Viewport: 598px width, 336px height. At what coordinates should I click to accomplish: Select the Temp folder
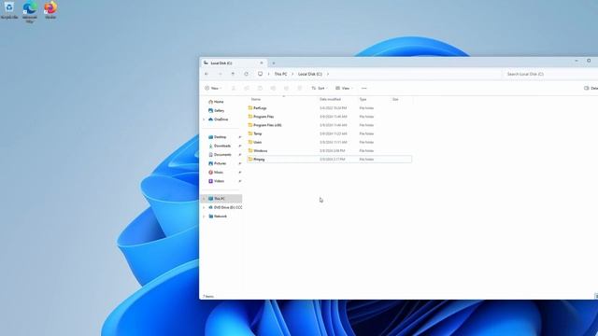(x=330, y=133)
